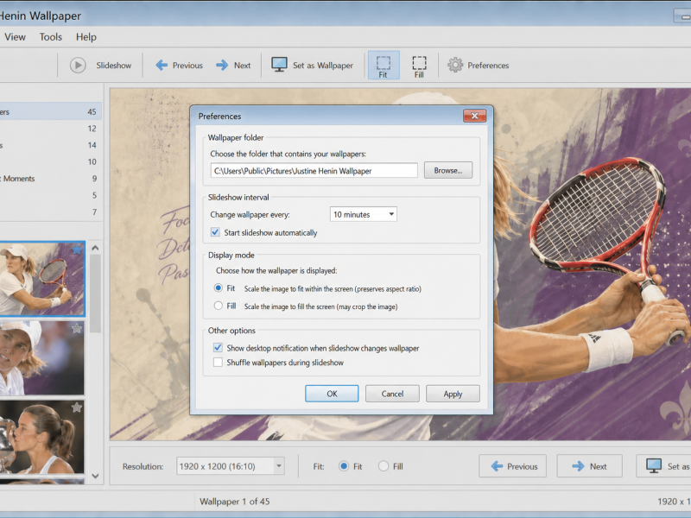Star the trophy-kiss wallpaper thumbnail
This screenshot has width=691, height=518.
(x=77, y=407)
